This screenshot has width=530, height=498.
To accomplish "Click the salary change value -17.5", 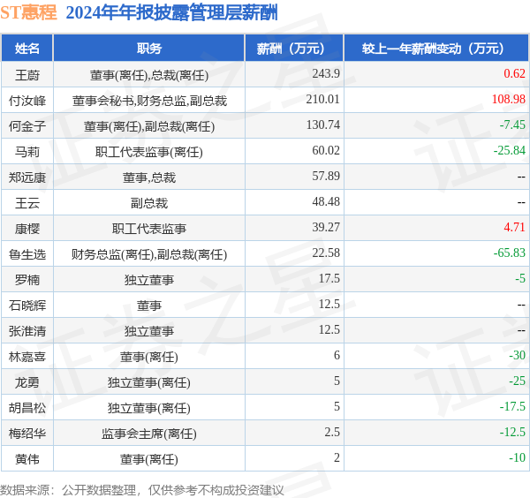I will pos(512,406).
